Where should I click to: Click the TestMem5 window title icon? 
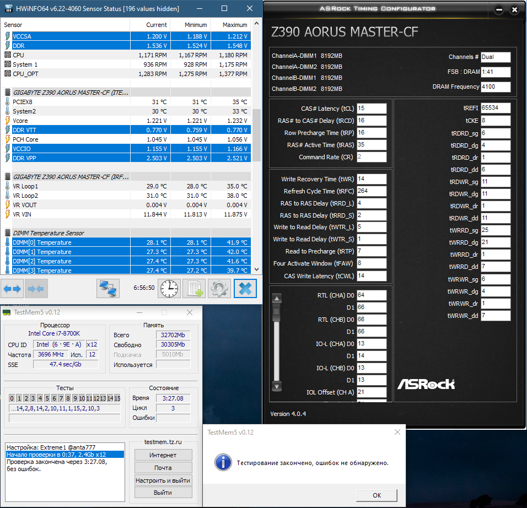(x=7, y=312)
